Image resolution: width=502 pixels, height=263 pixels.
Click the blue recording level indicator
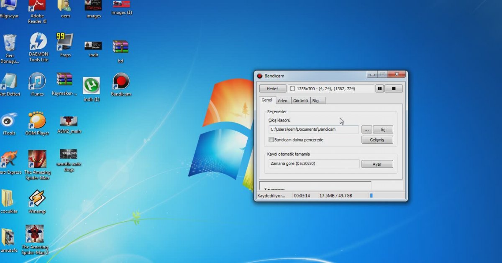[x=371, y=195]
